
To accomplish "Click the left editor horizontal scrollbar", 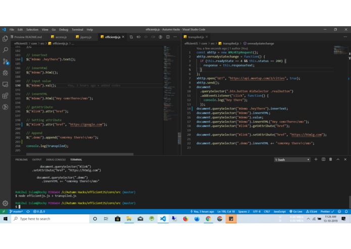I will point(80,154).
